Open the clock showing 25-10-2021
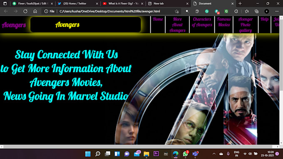The height and width of the screenshot is (159, 283). click(x=267, y=154)
